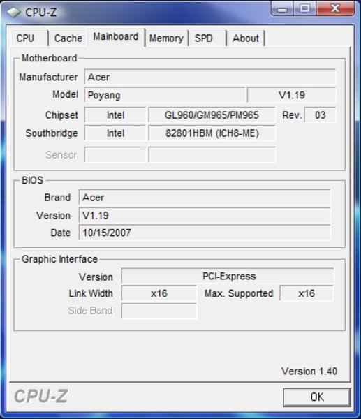Select the chipset field GL960/GM965/PM965

pos(212,115)
